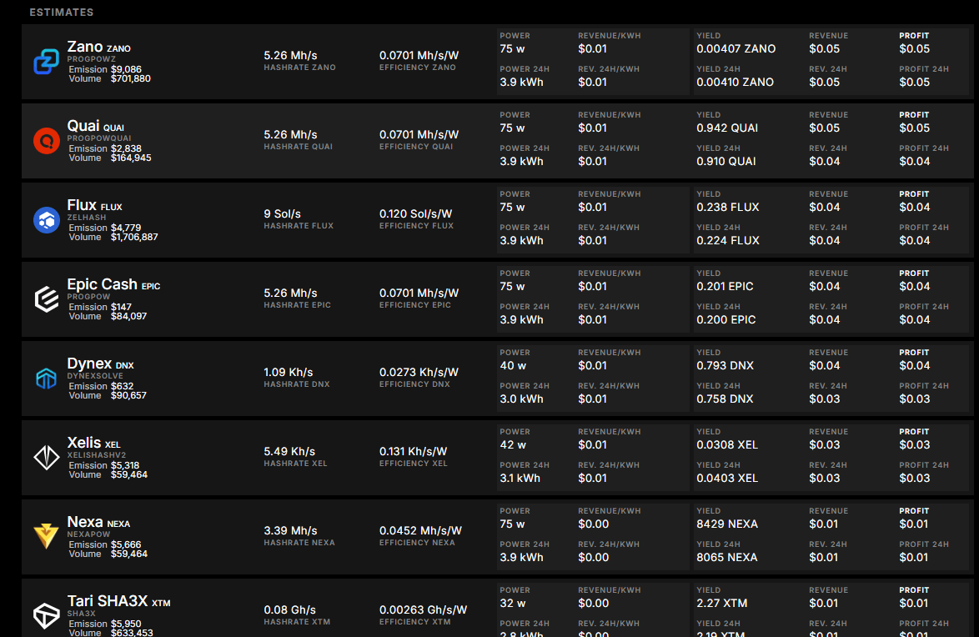Open the Zano coin name link
The image size is (979, 637).
tap(85, 47)
